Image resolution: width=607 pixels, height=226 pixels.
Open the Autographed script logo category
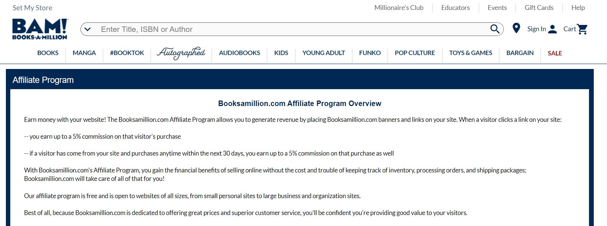pos(181,53)
